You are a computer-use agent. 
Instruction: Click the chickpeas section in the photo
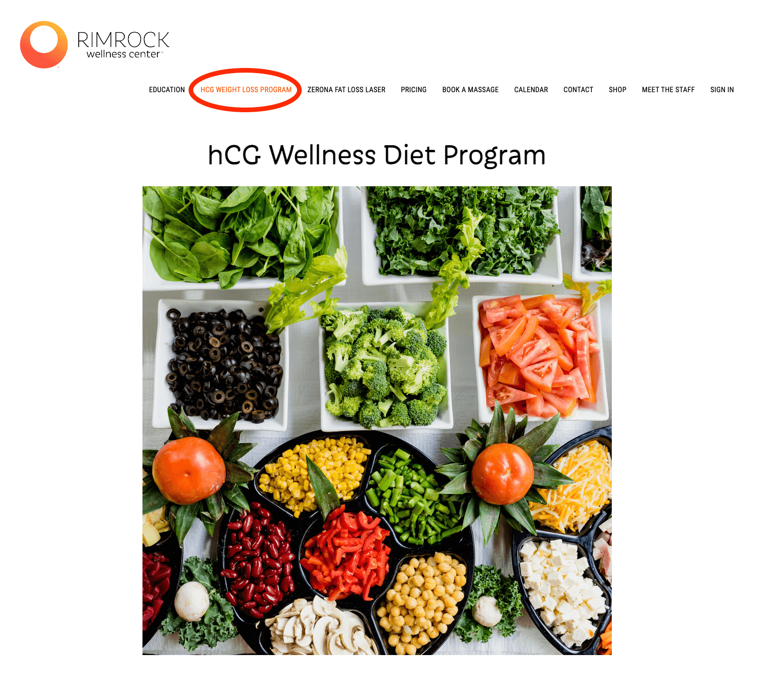click(x=421, y=602)
